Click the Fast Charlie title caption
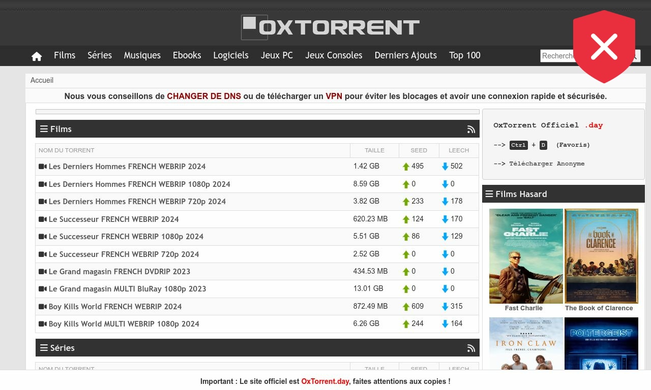Image resolution: width=651 pixels, height=390 pixels. point(524,308)
